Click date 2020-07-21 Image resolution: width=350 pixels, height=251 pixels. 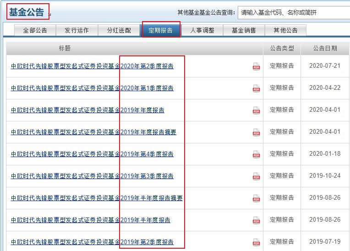tap(325, 66)
